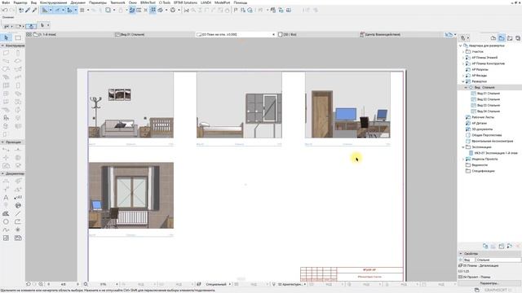Viewport: 522px width, 293px height.
Task: Select the Circle/Arc tool
Action: (6, 221)
